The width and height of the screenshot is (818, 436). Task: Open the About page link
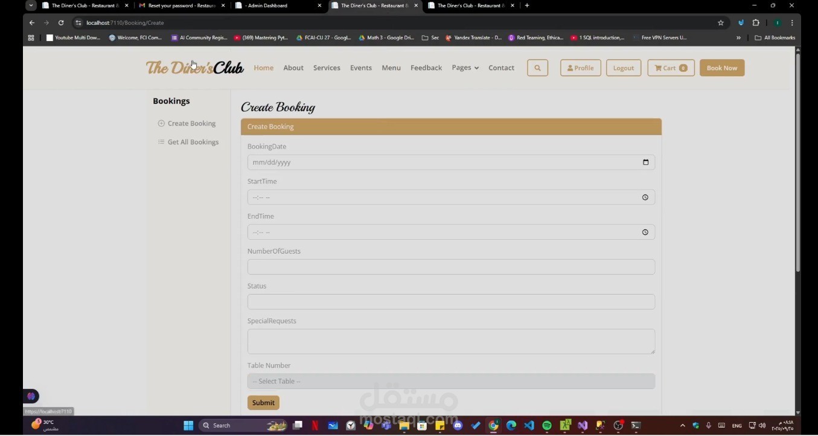[x=293, y=68]
